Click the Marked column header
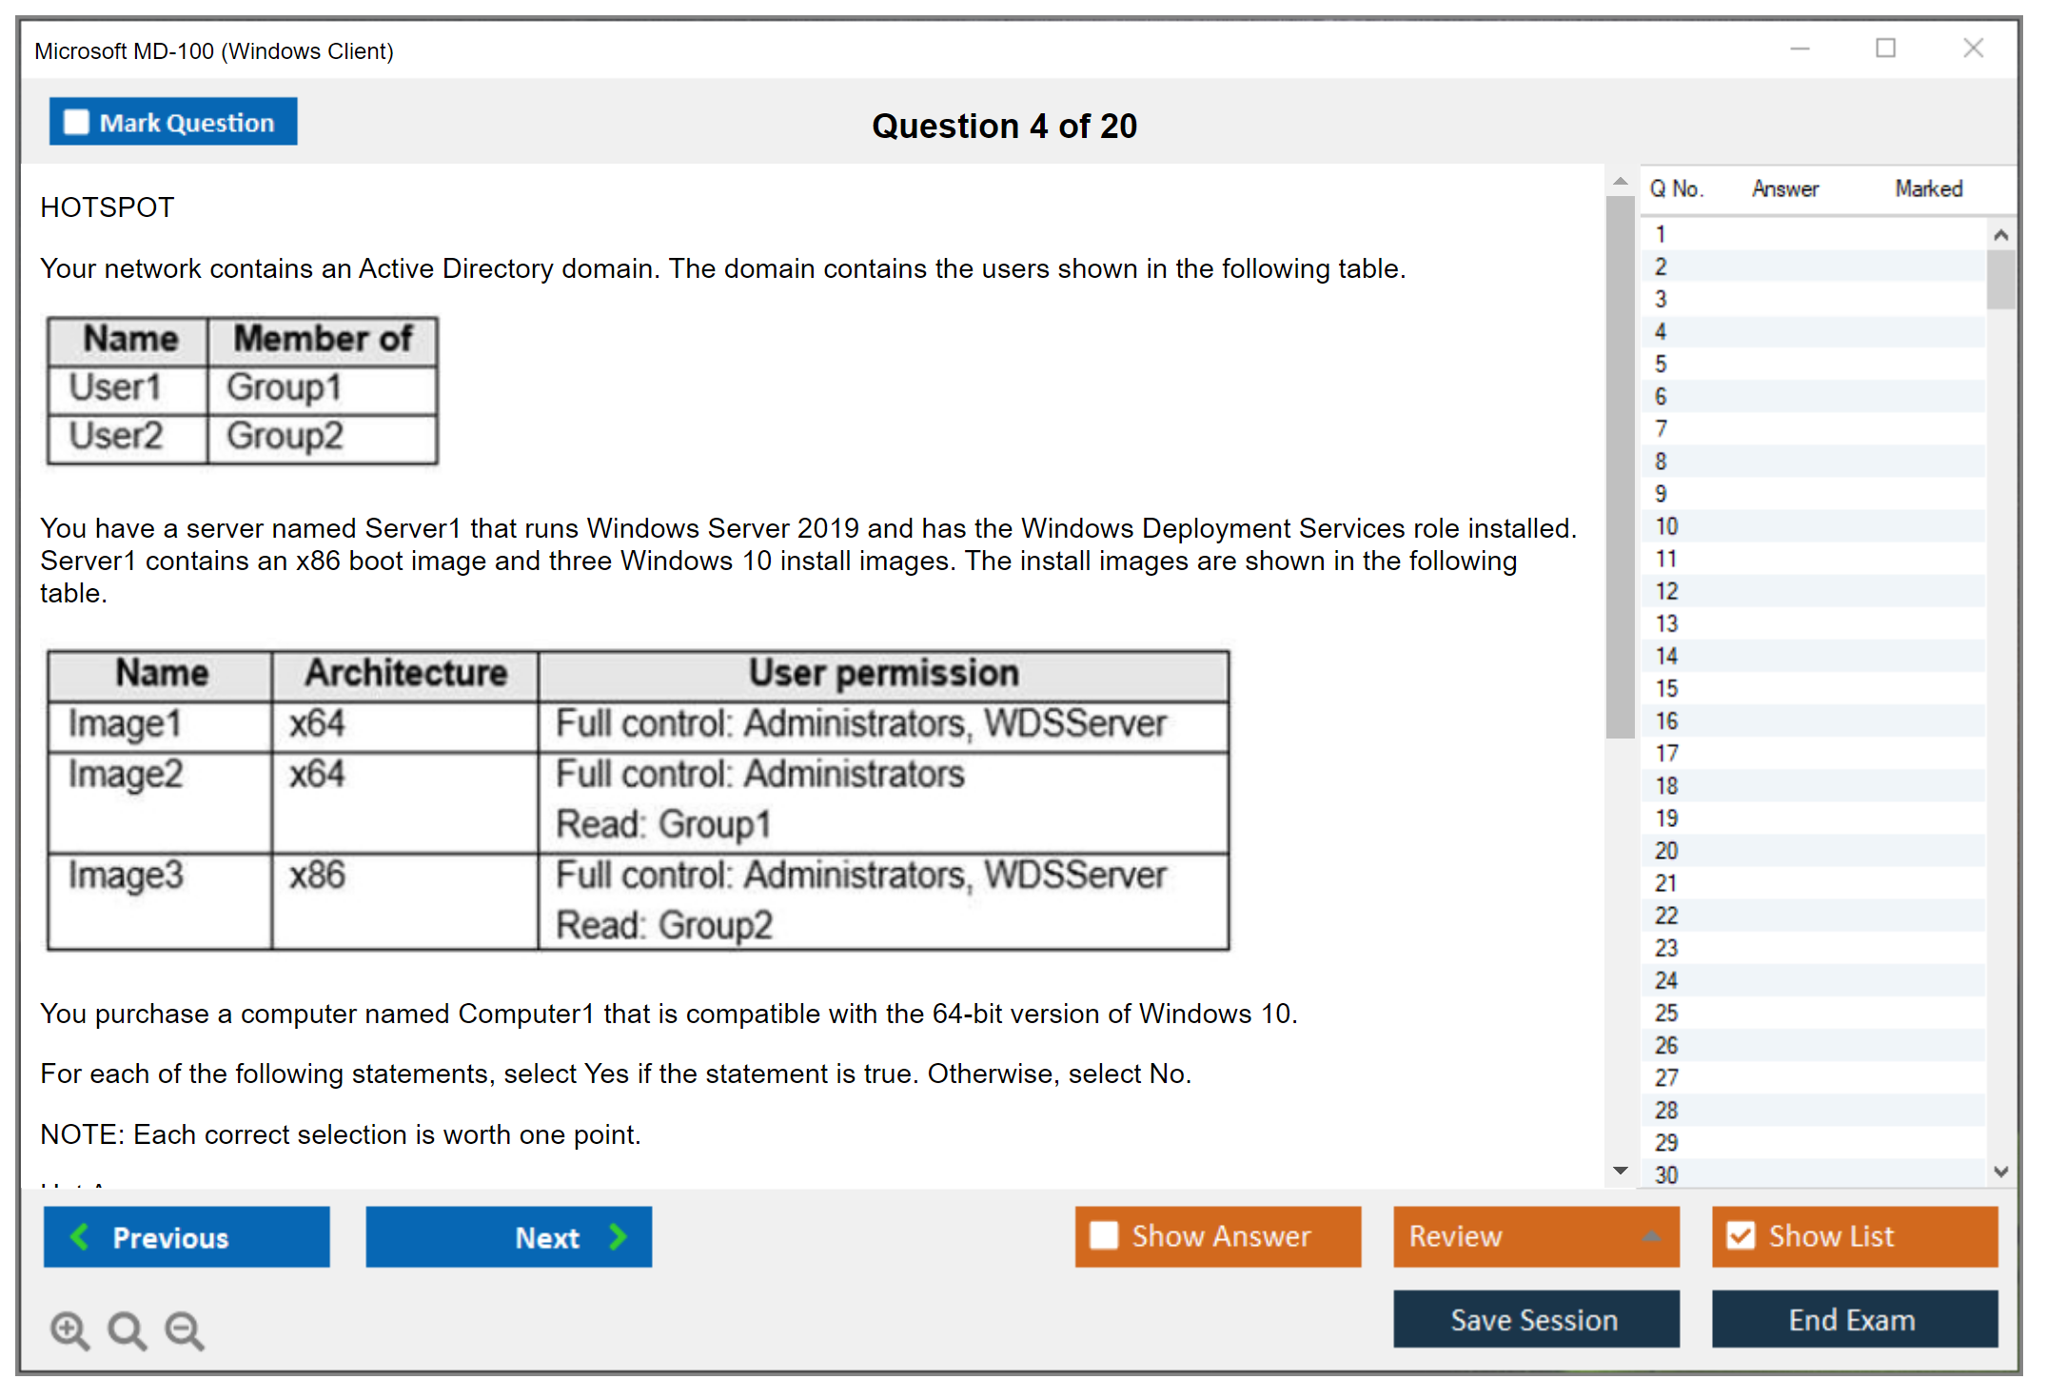This screenshot has width=2046, height=1399. pyautogui.click(x=1928, y=188)
